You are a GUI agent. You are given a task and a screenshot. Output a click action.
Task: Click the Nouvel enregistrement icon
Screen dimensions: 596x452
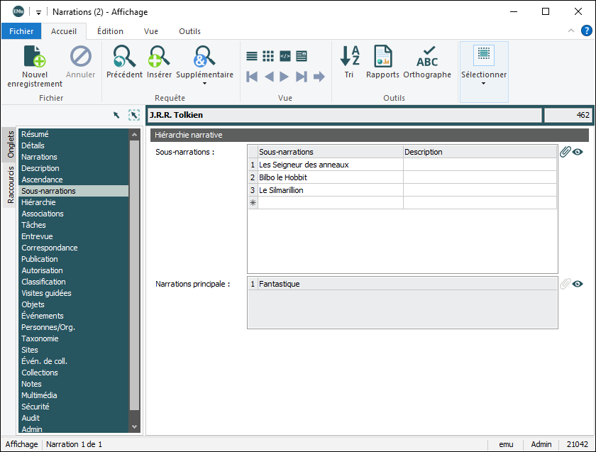[35, 57]
